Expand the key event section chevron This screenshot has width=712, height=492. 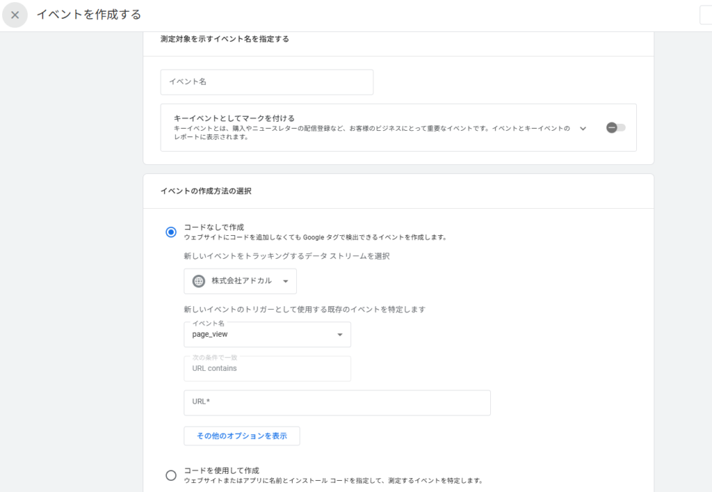(583, 128)
